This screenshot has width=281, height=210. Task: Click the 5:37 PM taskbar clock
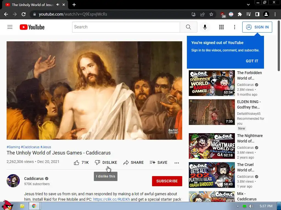[266, 206]
